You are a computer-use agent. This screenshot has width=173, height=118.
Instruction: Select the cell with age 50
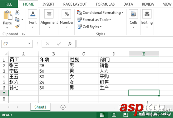click(x=54, y=71)
